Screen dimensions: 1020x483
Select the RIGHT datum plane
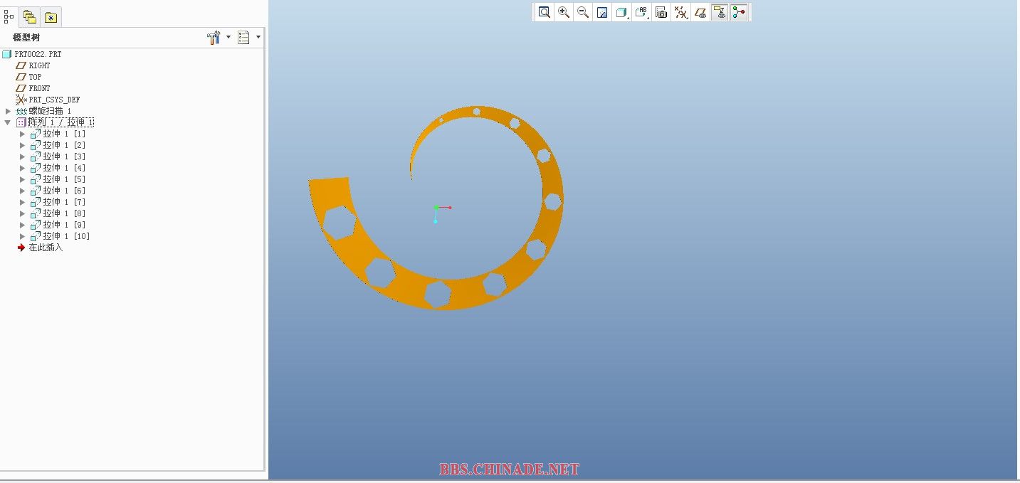(x=39, y=65)
